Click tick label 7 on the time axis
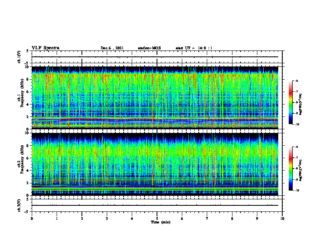Screen dimensions: 318x245 tap(207, 219)
